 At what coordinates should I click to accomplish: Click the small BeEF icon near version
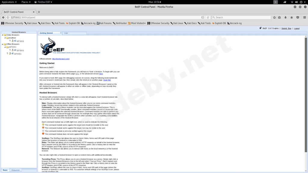(x=260, y=28)
